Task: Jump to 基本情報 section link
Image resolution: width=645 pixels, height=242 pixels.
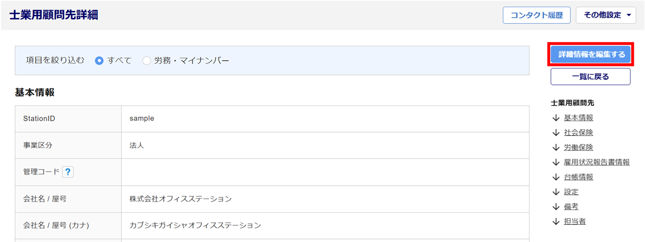Action: 578,118
